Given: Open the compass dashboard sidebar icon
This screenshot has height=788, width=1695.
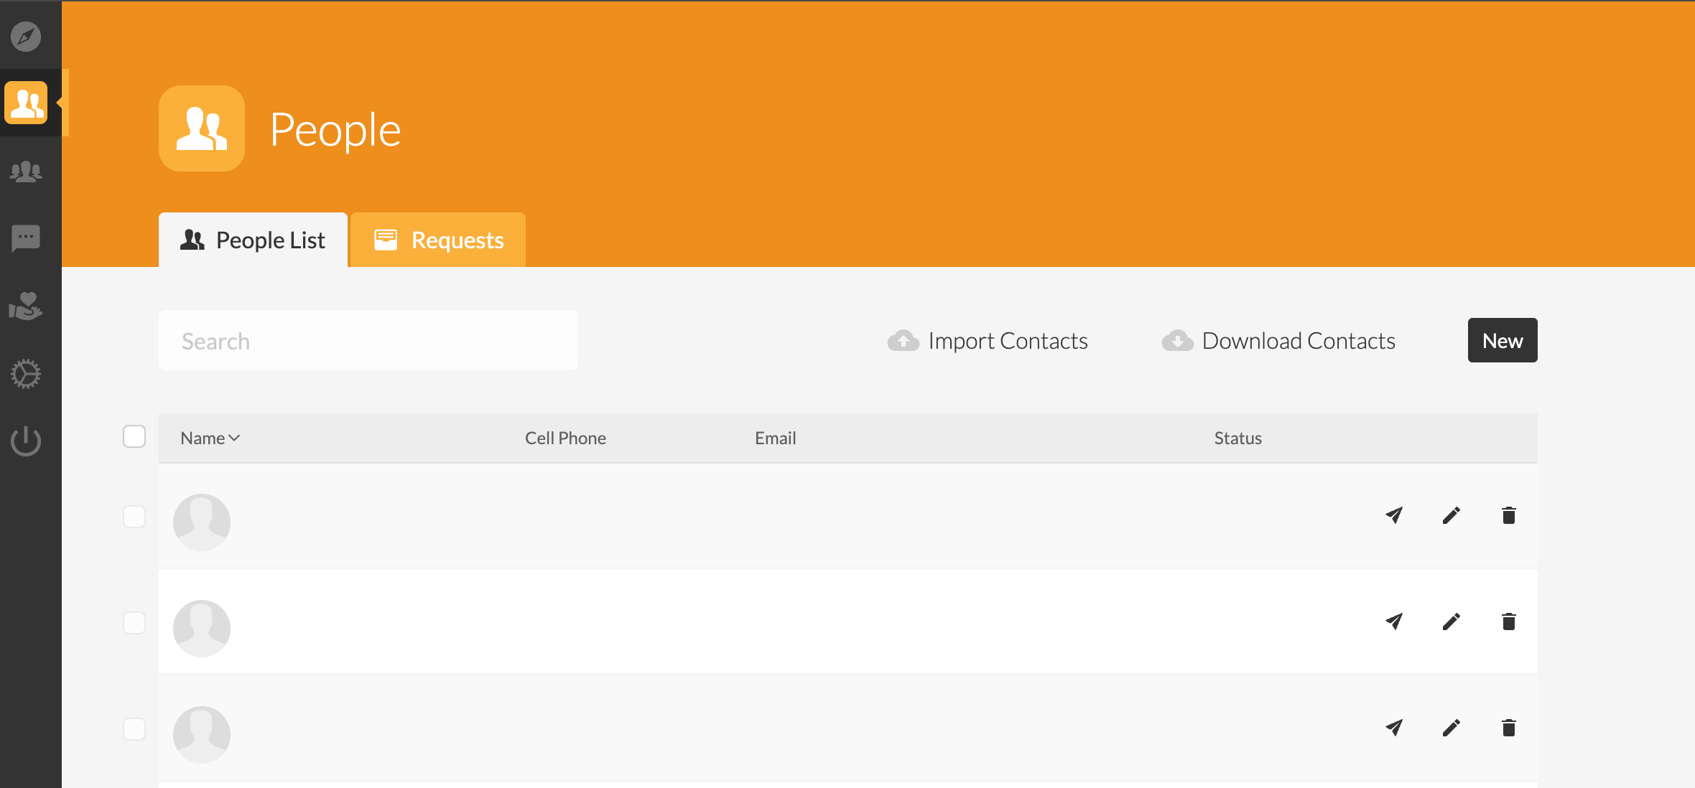Looking at the screenshot, I should pos(26,36).
